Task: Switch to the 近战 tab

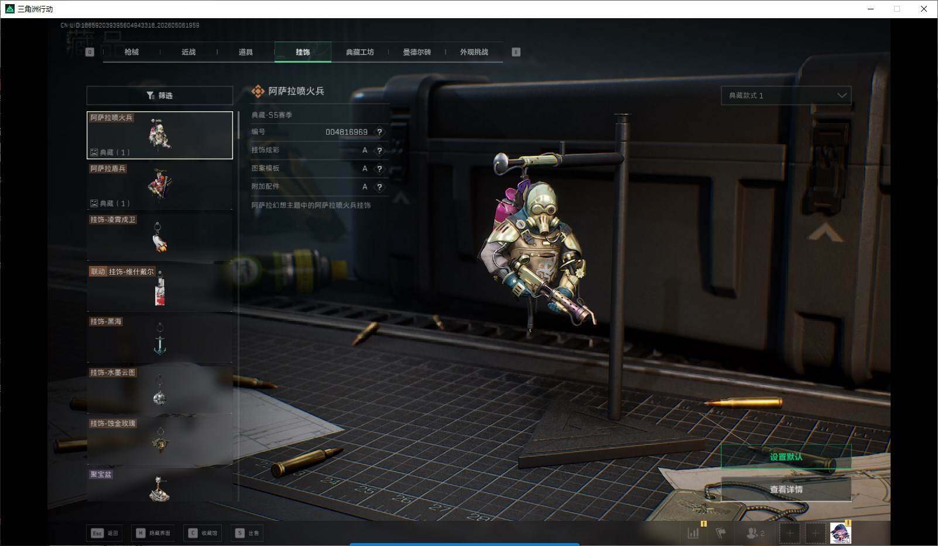Action: [189, 52]
